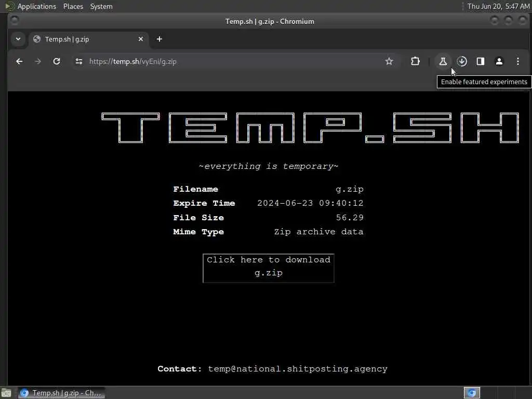
Task: Expand the tab search dropdown arrow
Action: click(x=18, y=39)
